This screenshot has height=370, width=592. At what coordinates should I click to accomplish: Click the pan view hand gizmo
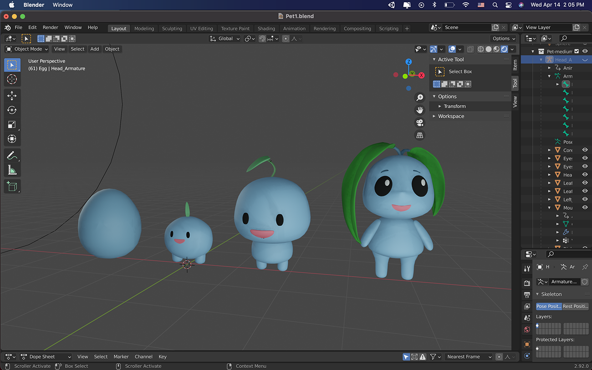pos(420,110)
